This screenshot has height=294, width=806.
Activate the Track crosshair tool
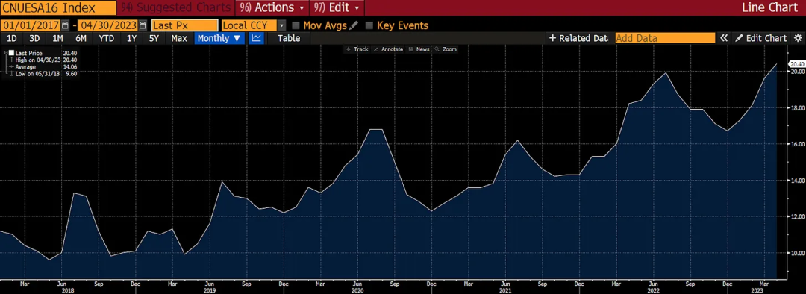[357, 49]
